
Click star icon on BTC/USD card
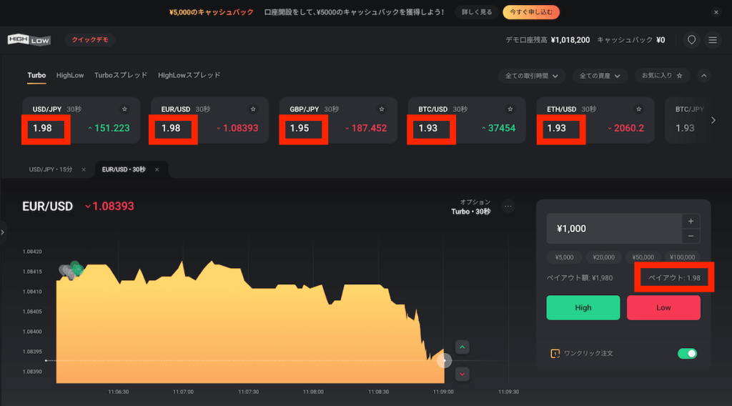coord(510,109)
